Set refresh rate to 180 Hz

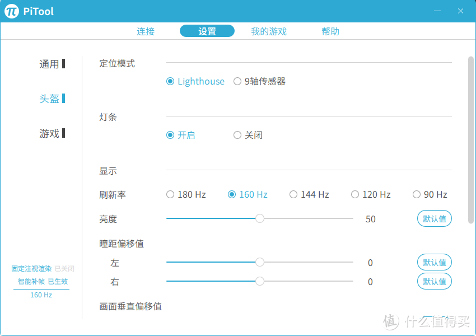170,195
